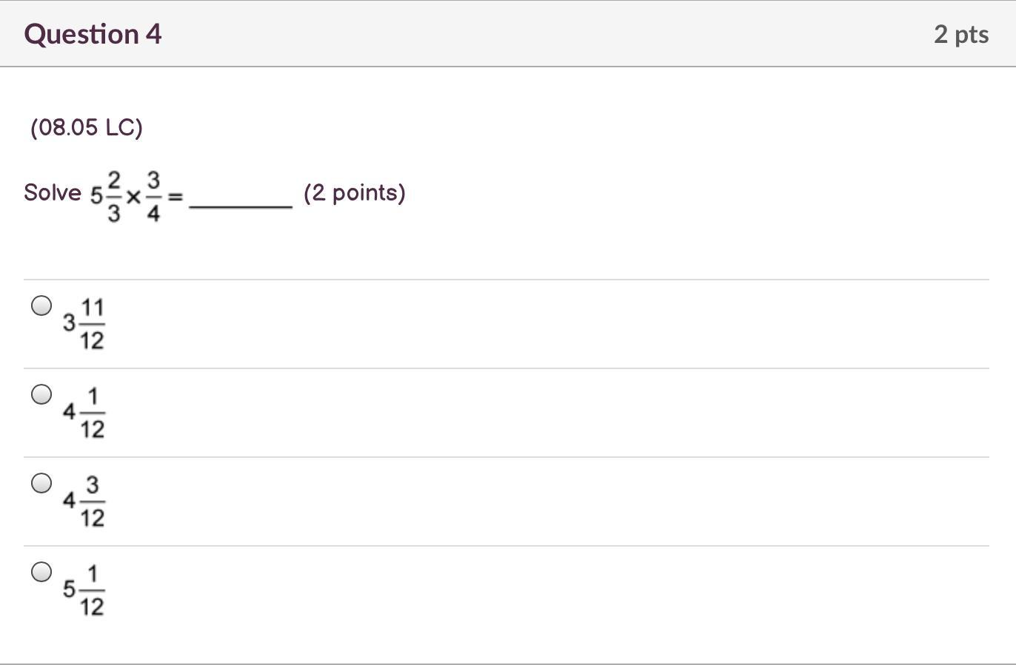Click the (08.05 LC) lesson code text

(x=87, y=127)
